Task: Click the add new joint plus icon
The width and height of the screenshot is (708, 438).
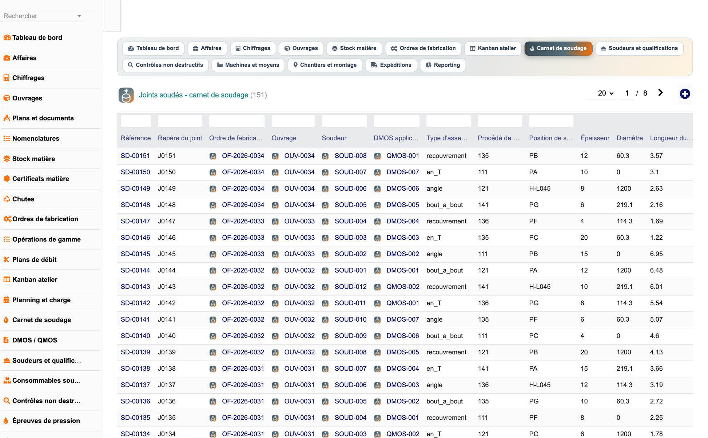Action: pos(685,94)
